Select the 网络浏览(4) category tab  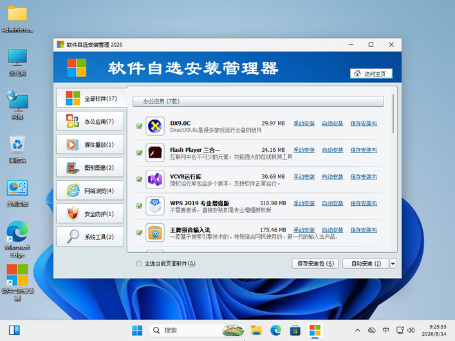(90, 190)
